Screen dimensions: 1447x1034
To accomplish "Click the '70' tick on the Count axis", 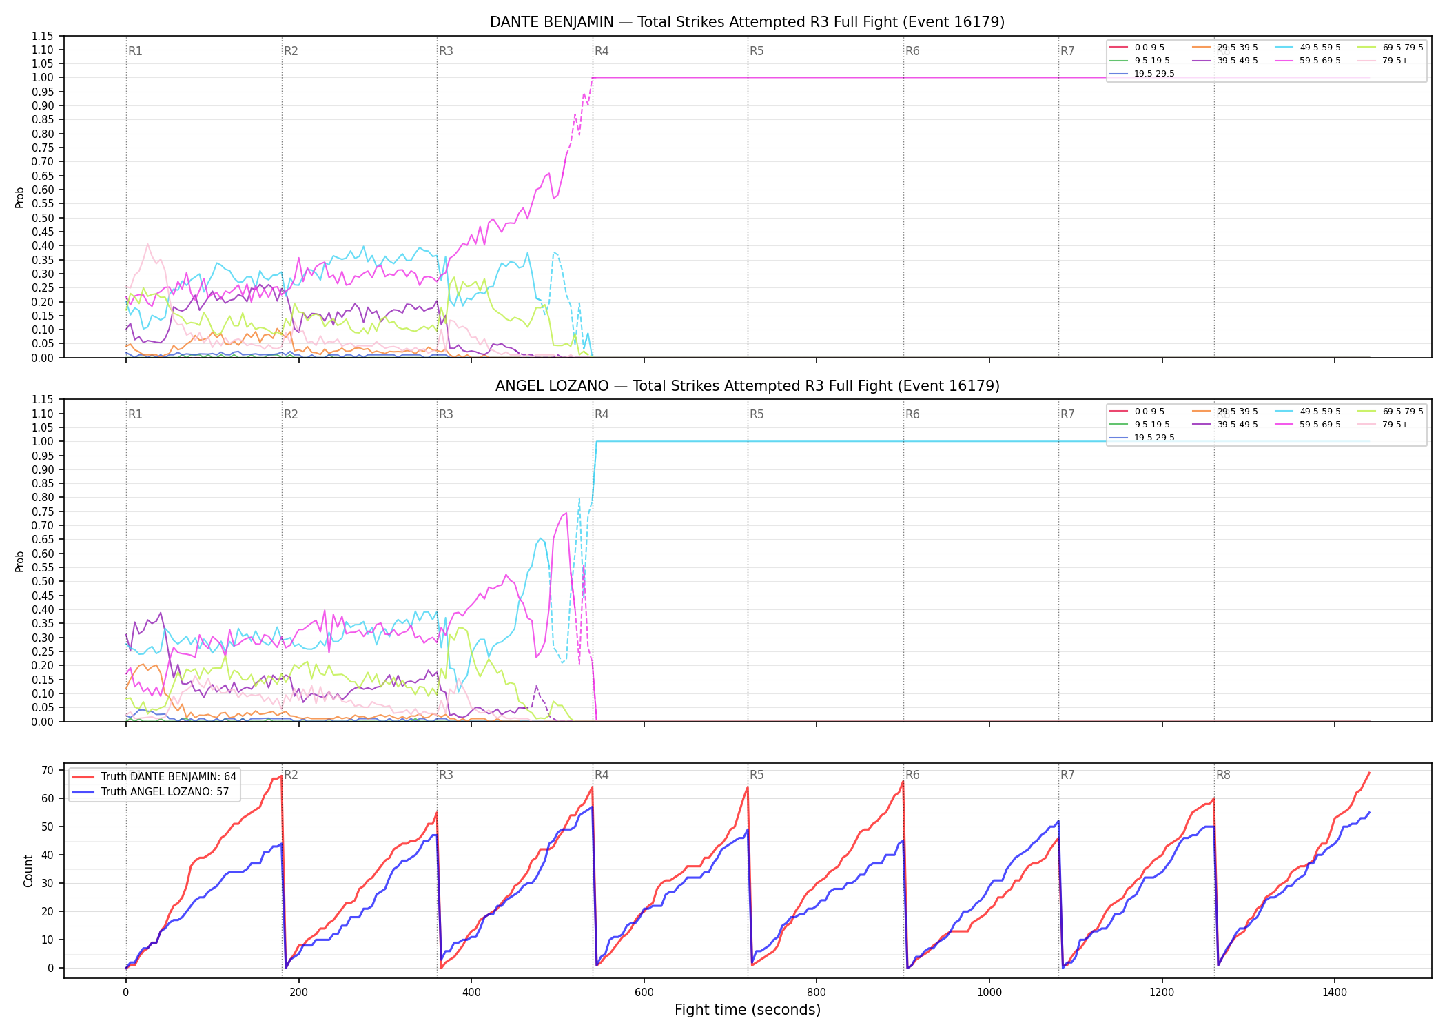I will pos(48,770).
